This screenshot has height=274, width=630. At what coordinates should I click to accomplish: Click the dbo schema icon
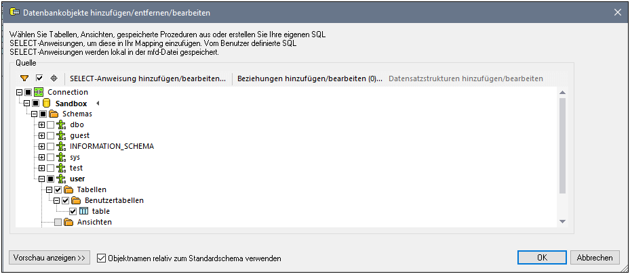62,124
